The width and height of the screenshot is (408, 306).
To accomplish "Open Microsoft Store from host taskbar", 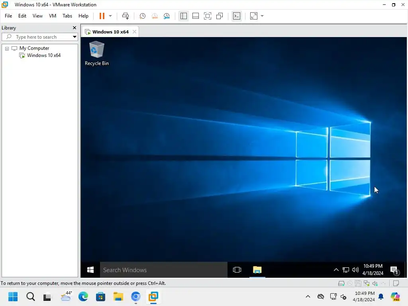I will pyautogui.click(x=100, y=296).
